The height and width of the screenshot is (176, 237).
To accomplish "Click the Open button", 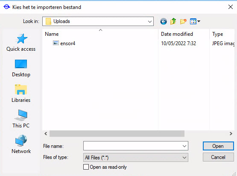I will 218,146.
